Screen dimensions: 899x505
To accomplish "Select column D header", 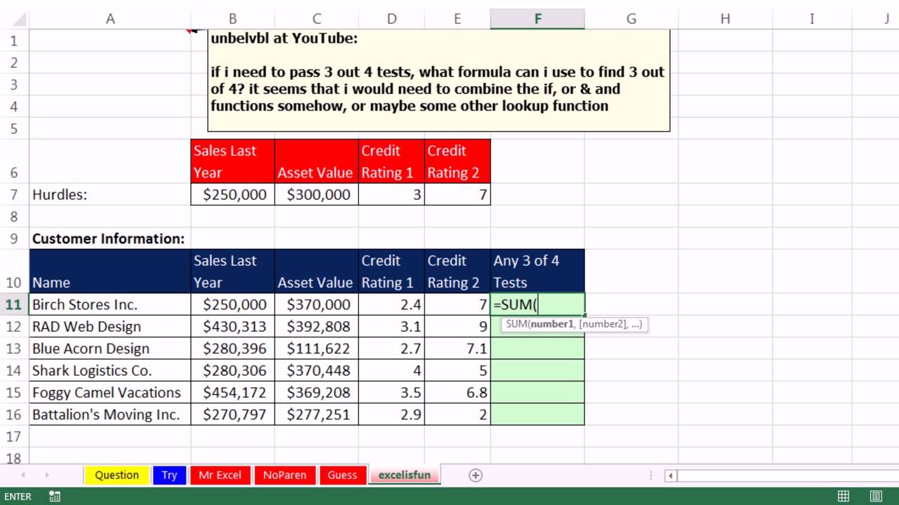I will (392, 19).
